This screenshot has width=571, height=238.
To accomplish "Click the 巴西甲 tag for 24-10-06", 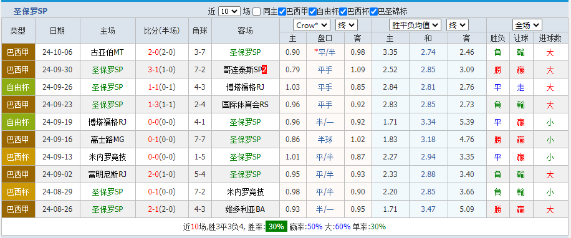I will [18, 52].
